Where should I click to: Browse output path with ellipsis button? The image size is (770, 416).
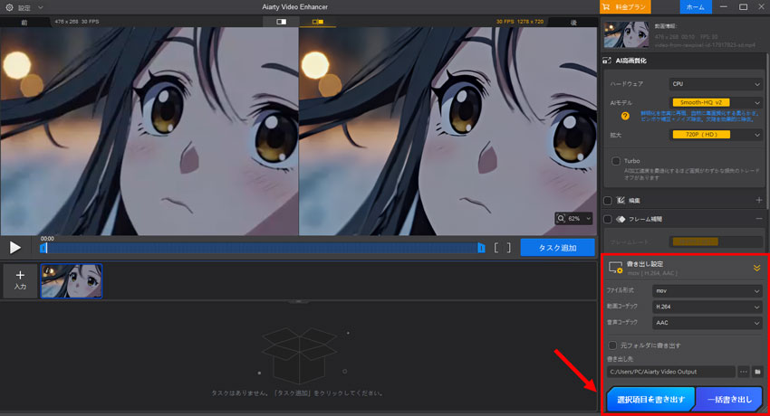pos(744,372)
